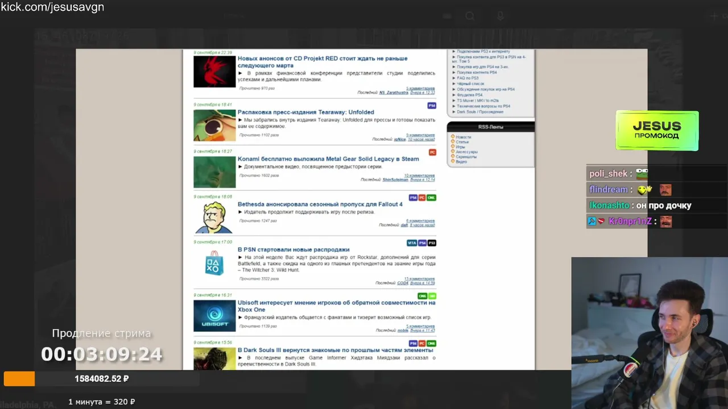
Task: Open the 'TS Muxer | MKV to m2ts' link
Action: click(478, 101)
